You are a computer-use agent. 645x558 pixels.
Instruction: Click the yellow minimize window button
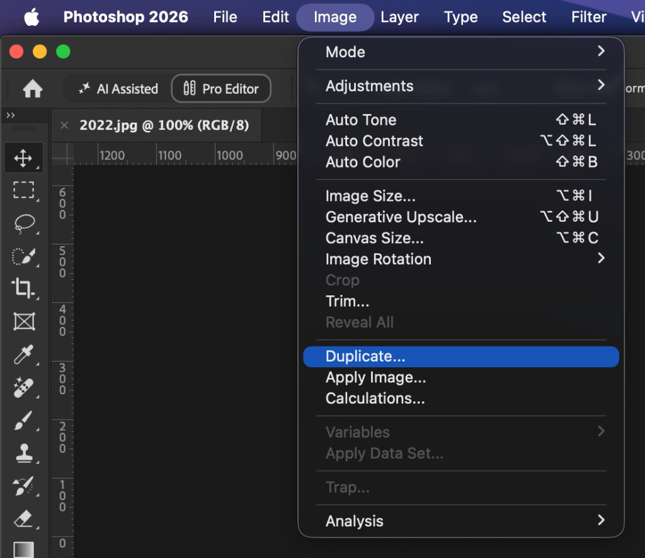point(40,52)
